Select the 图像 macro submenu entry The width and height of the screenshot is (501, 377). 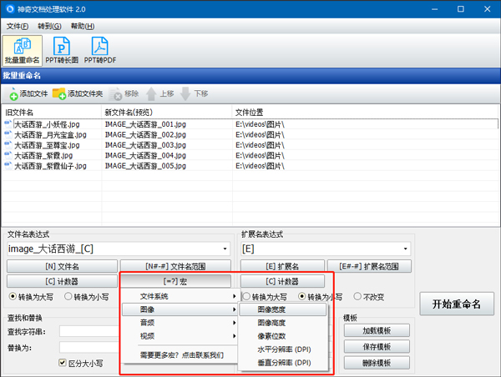180,309
